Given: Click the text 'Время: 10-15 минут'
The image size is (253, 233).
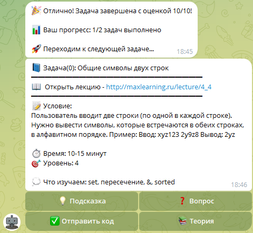Looking at the screenshot, I should pos(75,154).
